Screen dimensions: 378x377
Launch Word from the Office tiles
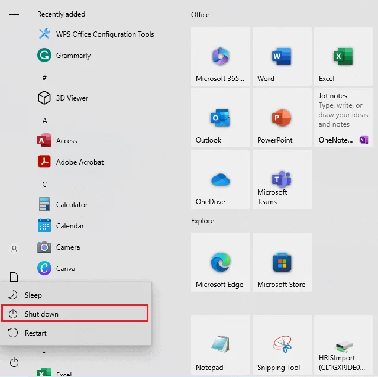tap(282, 56)
